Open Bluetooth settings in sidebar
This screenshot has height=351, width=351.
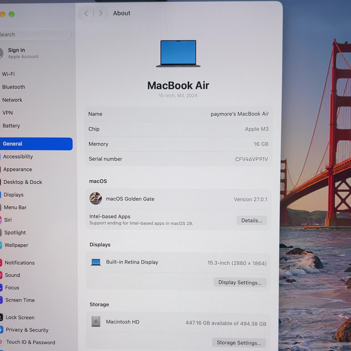click(13, 87)
